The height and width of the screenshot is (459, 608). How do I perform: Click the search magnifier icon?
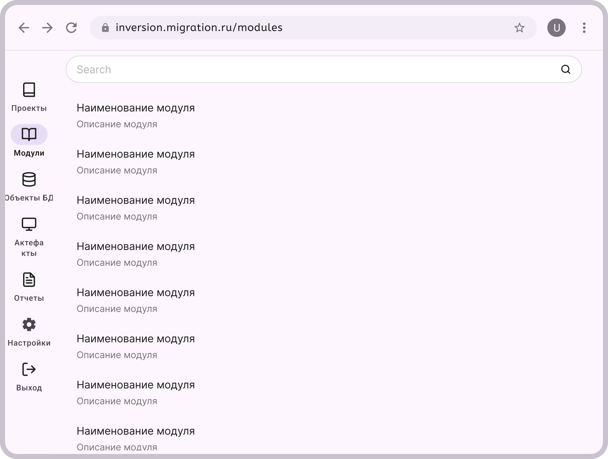pos(566,69)
